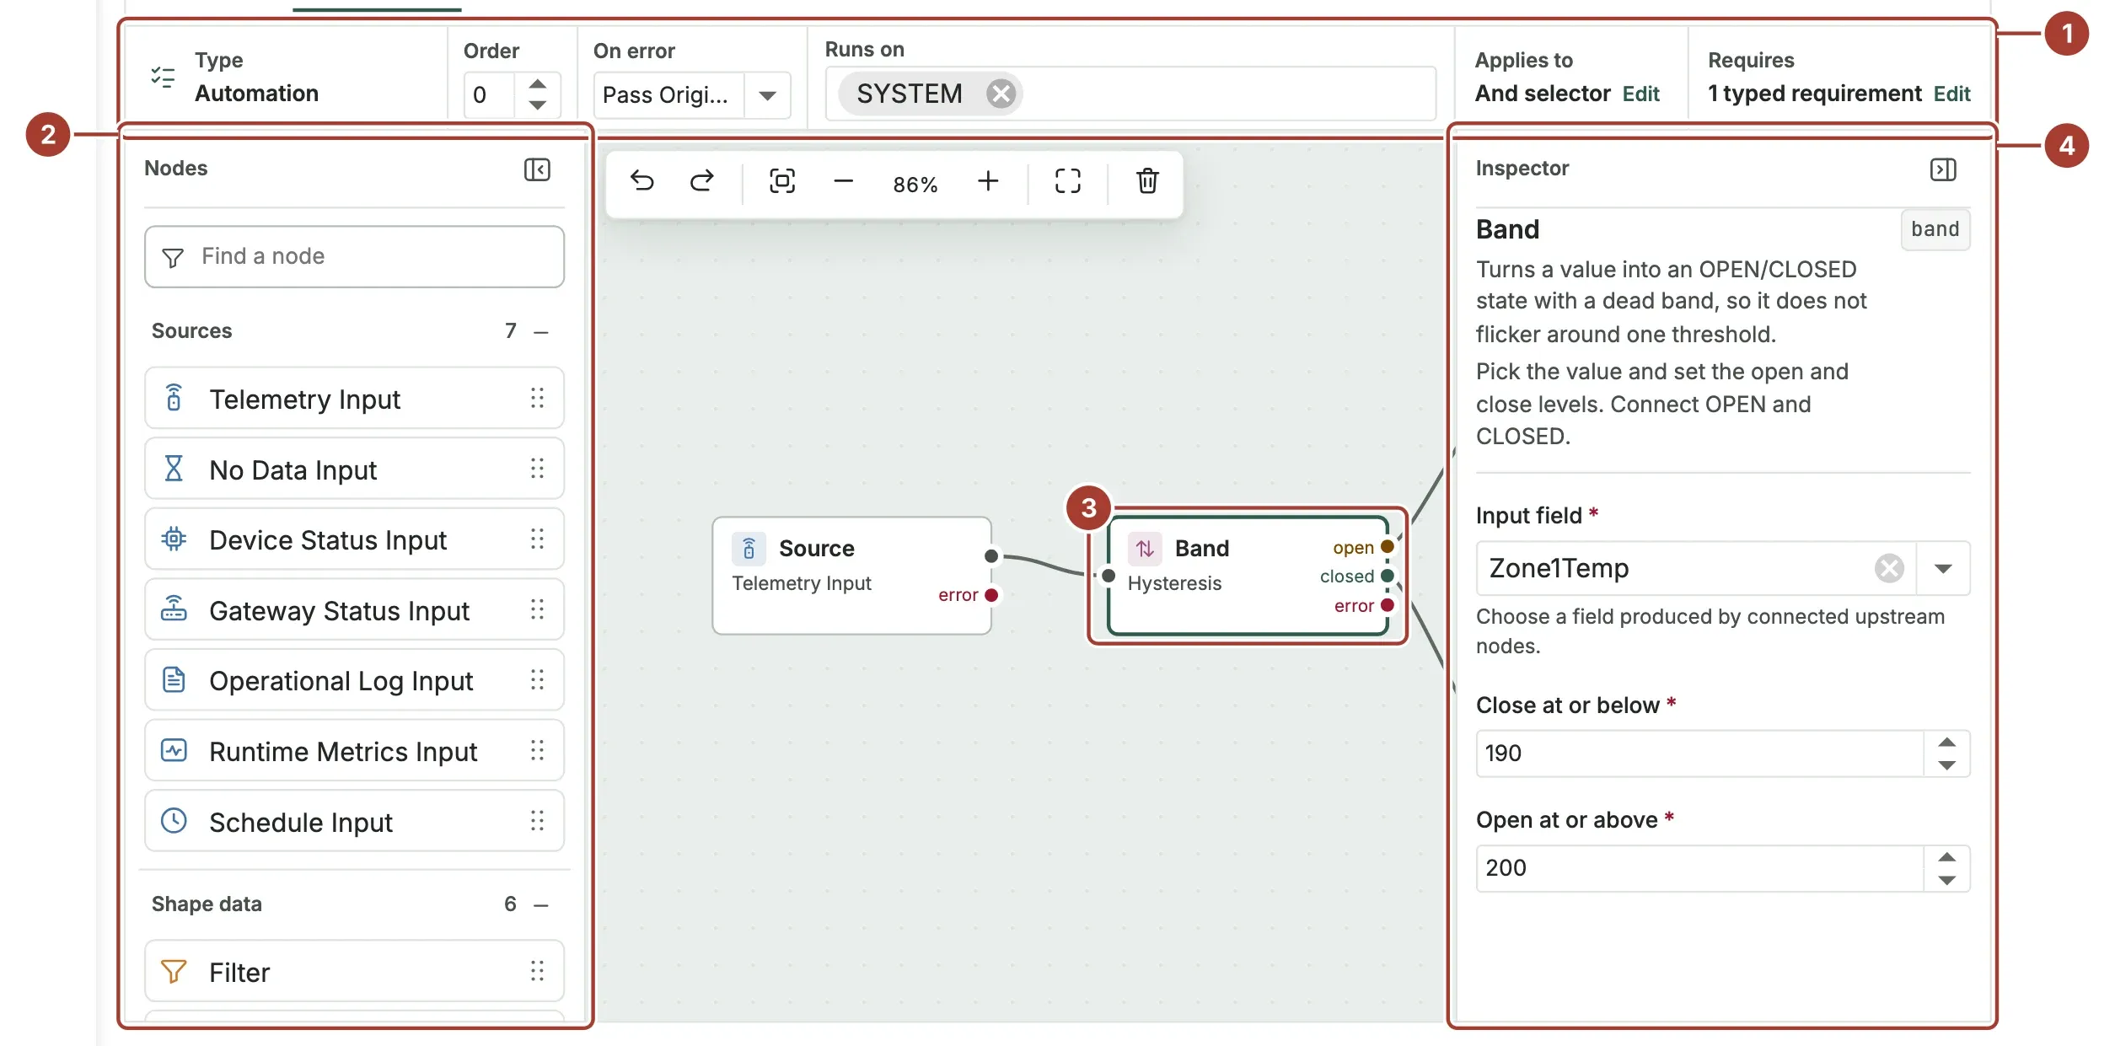Image resolution: width=2115 pixels, height=1046 pixels.
Task: Click the Runs on field
Action: (x=1130, y=94)
